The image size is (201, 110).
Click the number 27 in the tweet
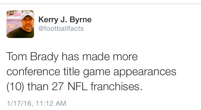58,86
